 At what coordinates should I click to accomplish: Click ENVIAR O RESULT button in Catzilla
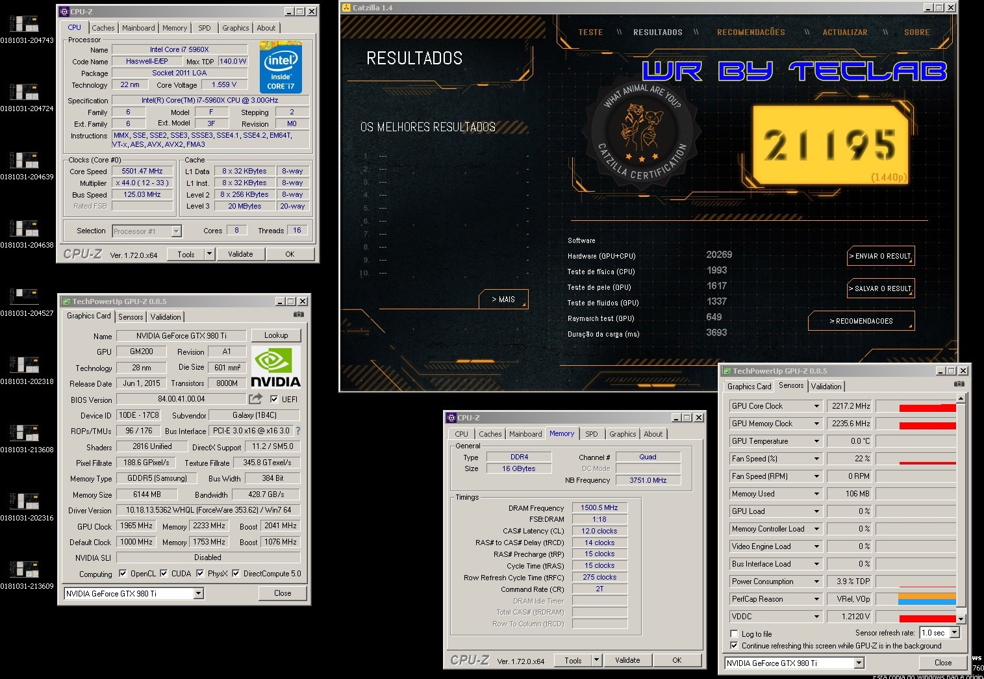coord(881,256)
